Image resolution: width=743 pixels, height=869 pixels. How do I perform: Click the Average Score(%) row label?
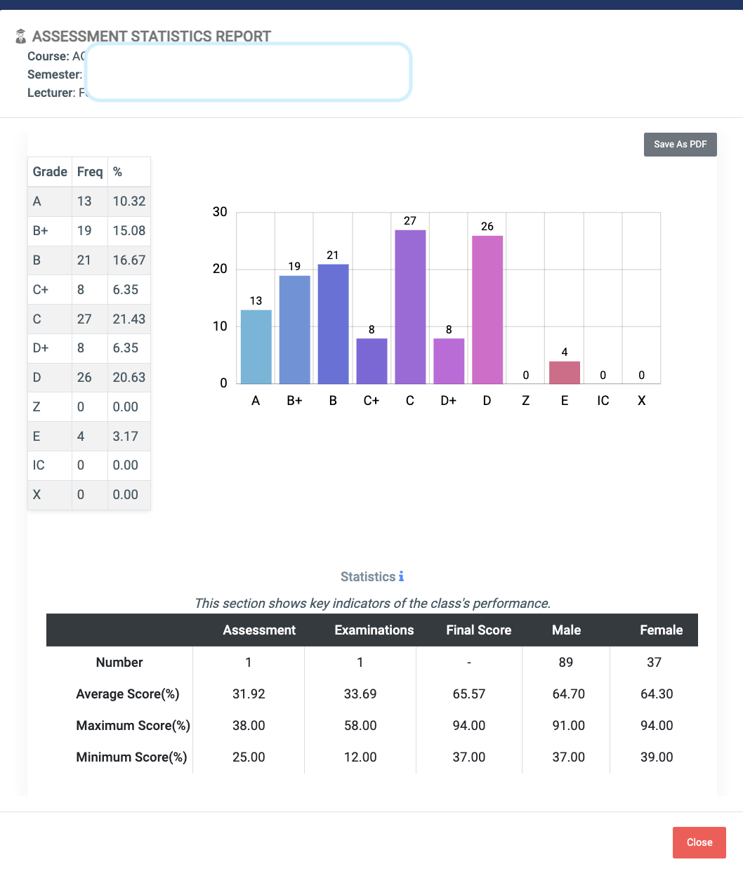[127, 694]
